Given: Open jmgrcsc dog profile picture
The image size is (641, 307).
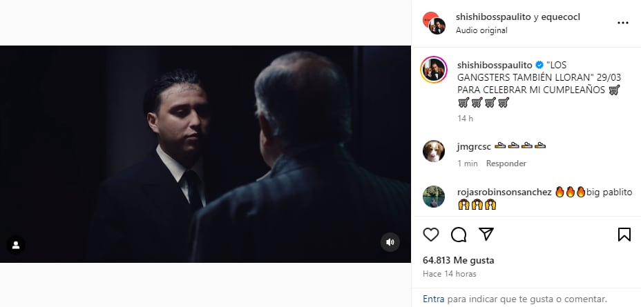Looking at the screenshot, I should tap(434, 151).
